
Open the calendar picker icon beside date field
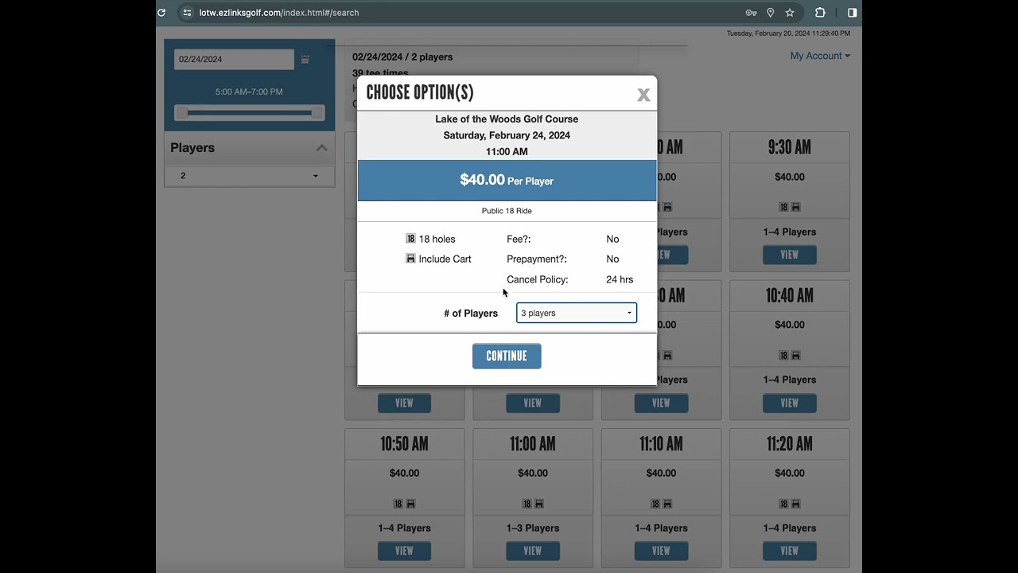[x=305, y=60]
